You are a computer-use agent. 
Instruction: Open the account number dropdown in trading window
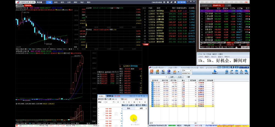[x=187, y=73]
